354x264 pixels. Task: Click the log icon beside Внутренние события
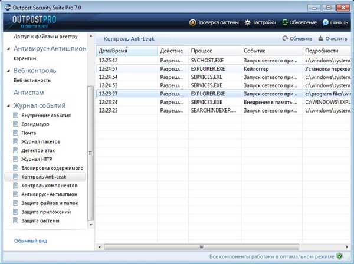point(15,115)
